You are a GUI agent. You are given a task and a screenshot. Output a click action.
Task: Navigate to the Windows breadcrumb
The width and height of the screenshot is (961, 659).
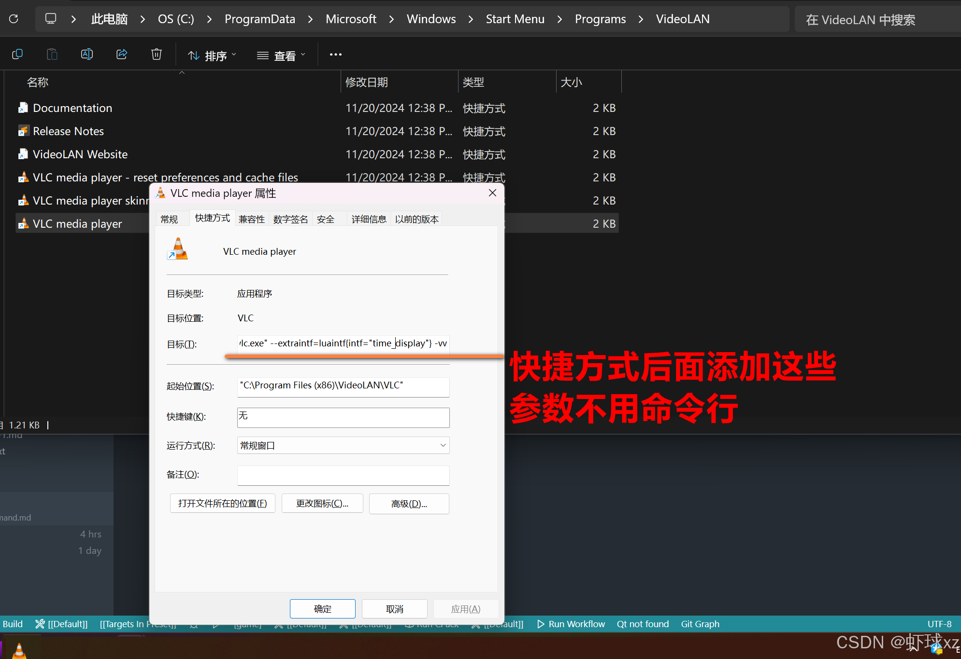tap(431, 19)
